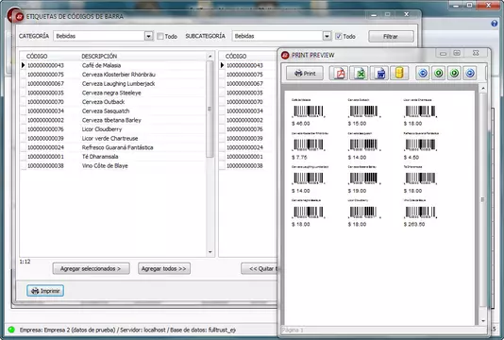Enable the Todo checkbox beside Categoría

pyautogui.click(x=160, y=36)
